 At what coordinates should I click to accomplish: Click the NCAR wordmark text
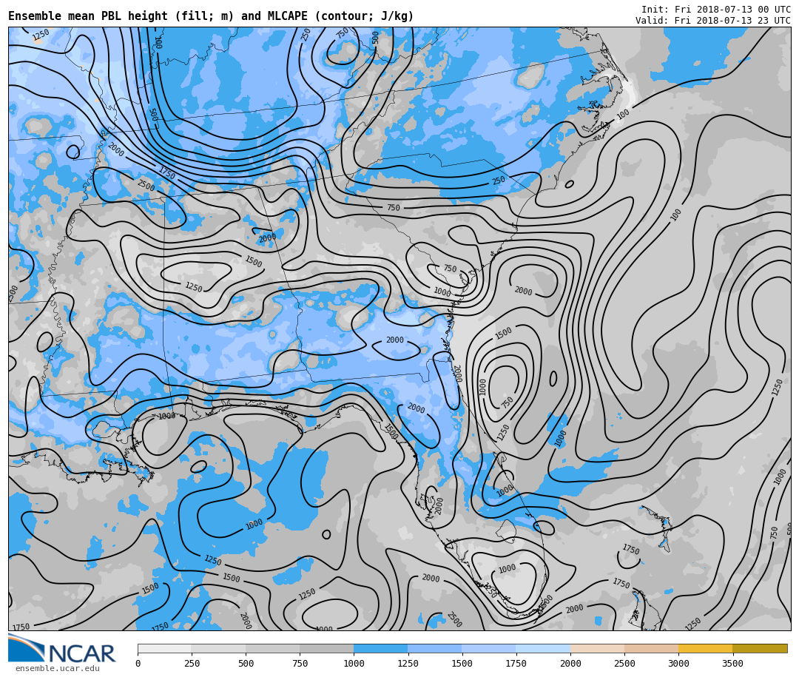[81, 654]
